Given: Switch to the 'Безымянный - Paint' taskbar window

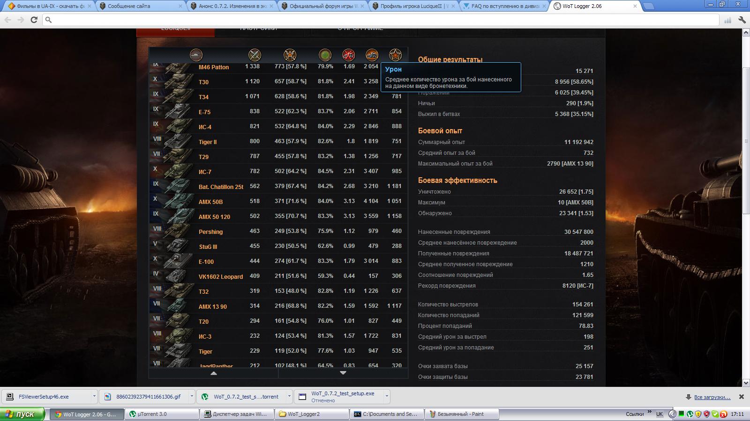Looking at the screenshot, I should [462, 414].
